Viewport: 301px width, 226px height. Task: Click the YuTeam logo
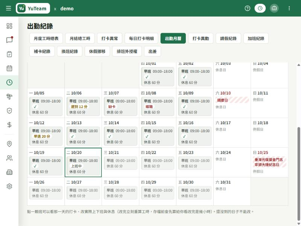point(33,8)
